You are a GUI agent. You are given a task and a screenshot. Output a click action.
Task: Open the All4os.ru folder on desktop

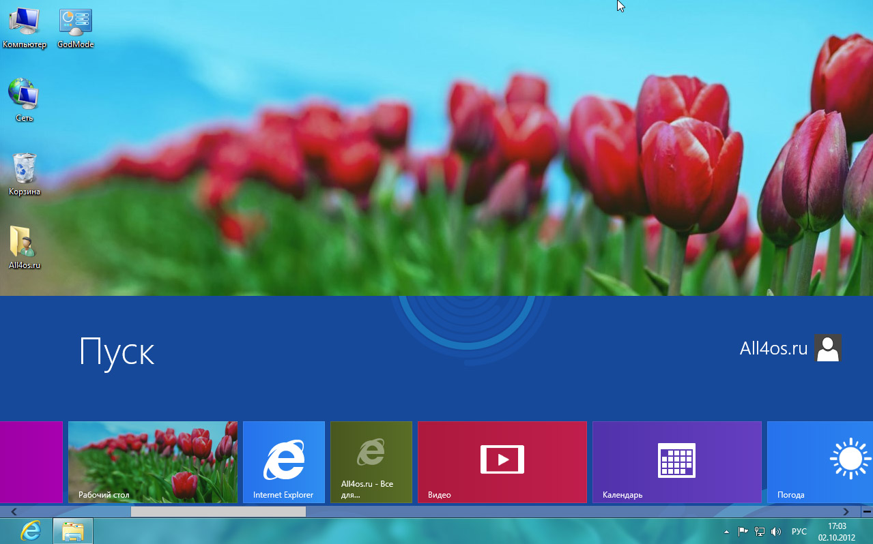[24, 247]
